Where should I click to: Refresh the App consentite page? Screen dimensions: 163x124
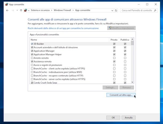tap(116, 10)
